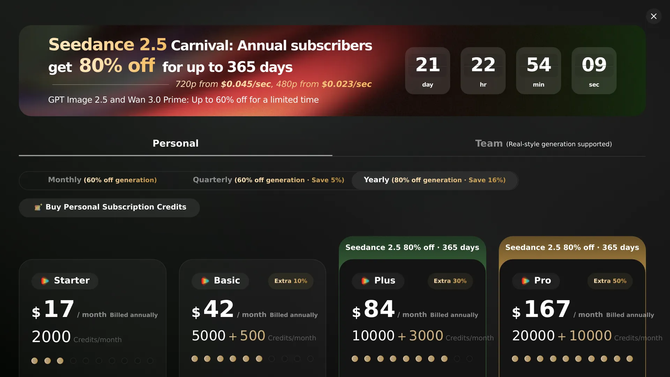Select Yearly billing option
Image resolution: width=670 pixels, height=377 pixels.
(x=434, y=180)
